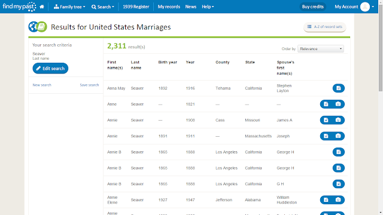The image size is (383, 215).
Task: View transcript for Annie B Seaver, spouse G H
Action: click(339, 184)
